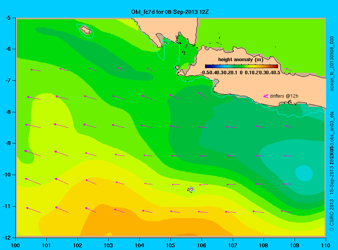Click the x-axis label '101'
The height and width of the screenshot is (250, 338).
pyautogui.click(x=46, y=245)
